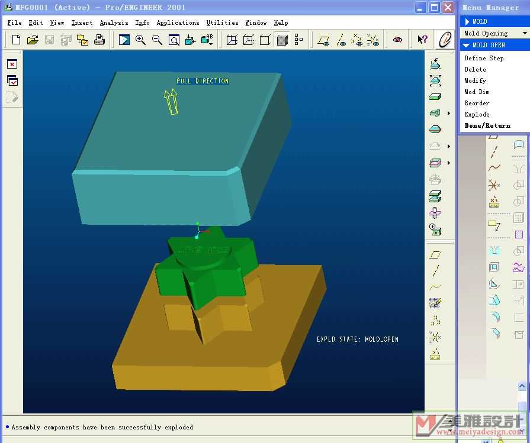Open the Orient model view tool

tap(190, 40)
